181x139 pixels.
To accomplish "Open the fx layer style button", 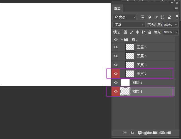I will pyautogui.click(x=133, y=133).
